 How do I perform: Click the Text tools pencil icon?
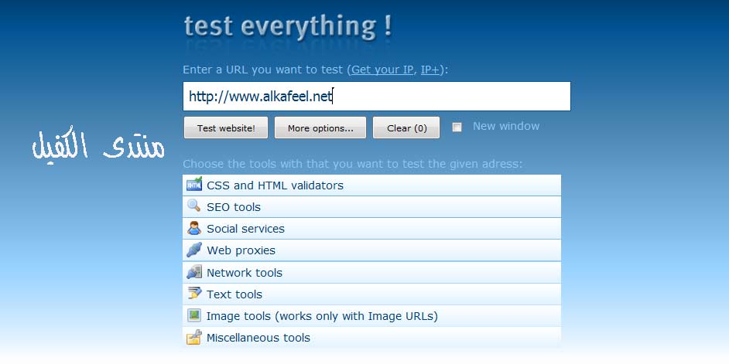click(x=193, y=294)
